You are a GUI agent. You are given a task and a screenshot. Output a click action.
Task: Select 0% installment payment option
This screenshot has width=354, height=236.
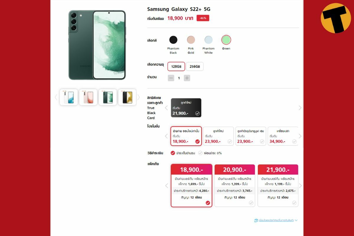200,153
